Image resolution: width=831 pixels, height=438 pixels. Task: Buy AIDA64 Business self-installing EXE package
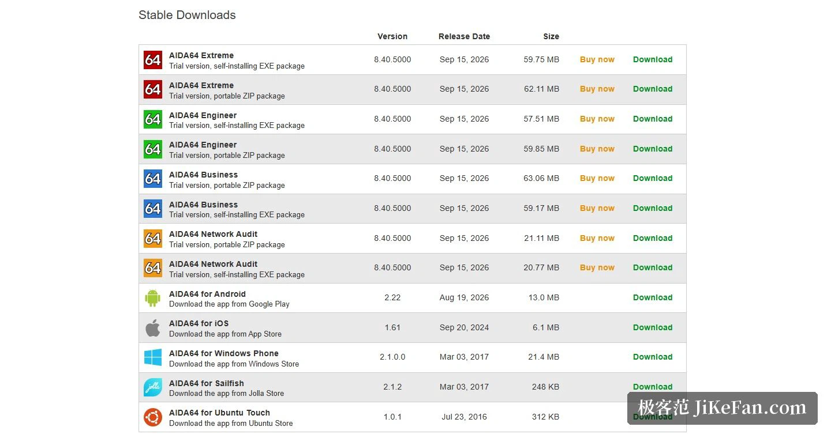point(597,208)
